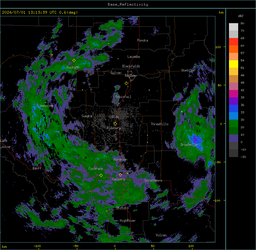Click the Ponoka city label

tap(143, 40)
